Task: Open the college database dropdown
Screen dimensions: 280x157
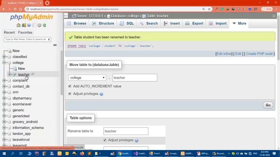Action: click(87, 78)
